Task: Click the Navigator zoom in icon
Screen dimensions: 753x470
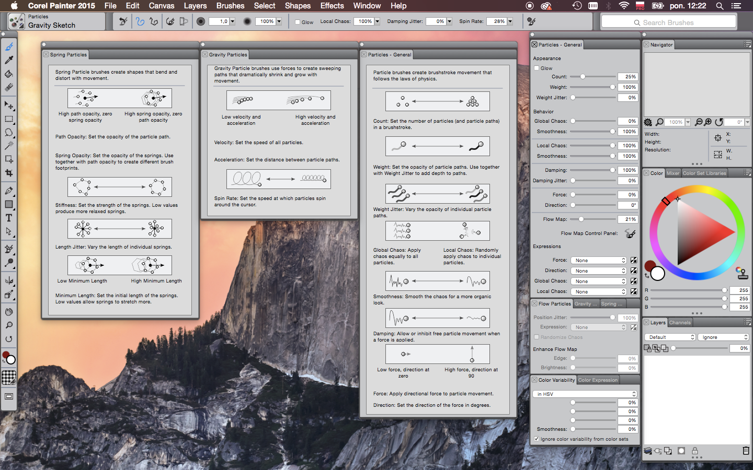Action: click(x=708, y=122)
